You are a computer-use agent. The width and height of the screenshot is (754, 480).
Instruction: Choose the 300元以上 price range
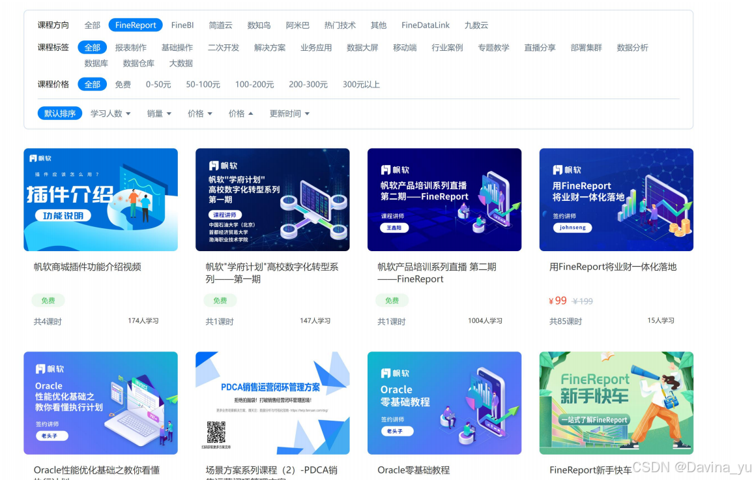[x=361, y=84]
